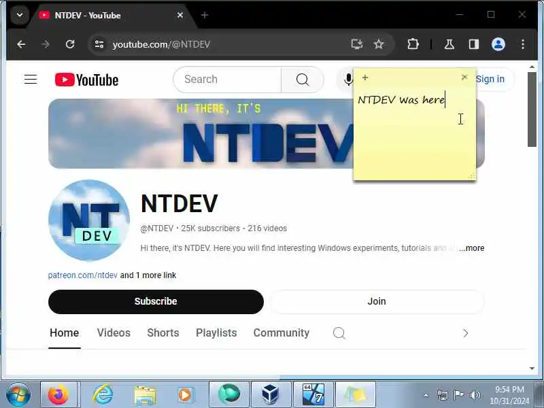
Task: Click the Join button
Action: [377, 301]
